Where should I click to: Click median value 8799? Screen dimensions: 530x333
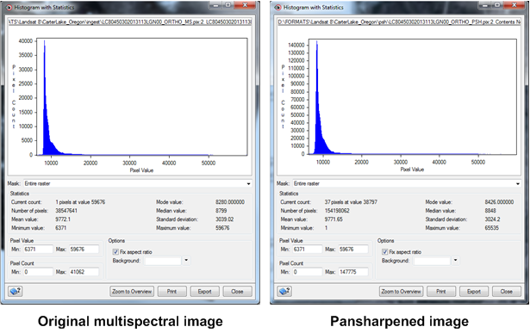[221, 211]
